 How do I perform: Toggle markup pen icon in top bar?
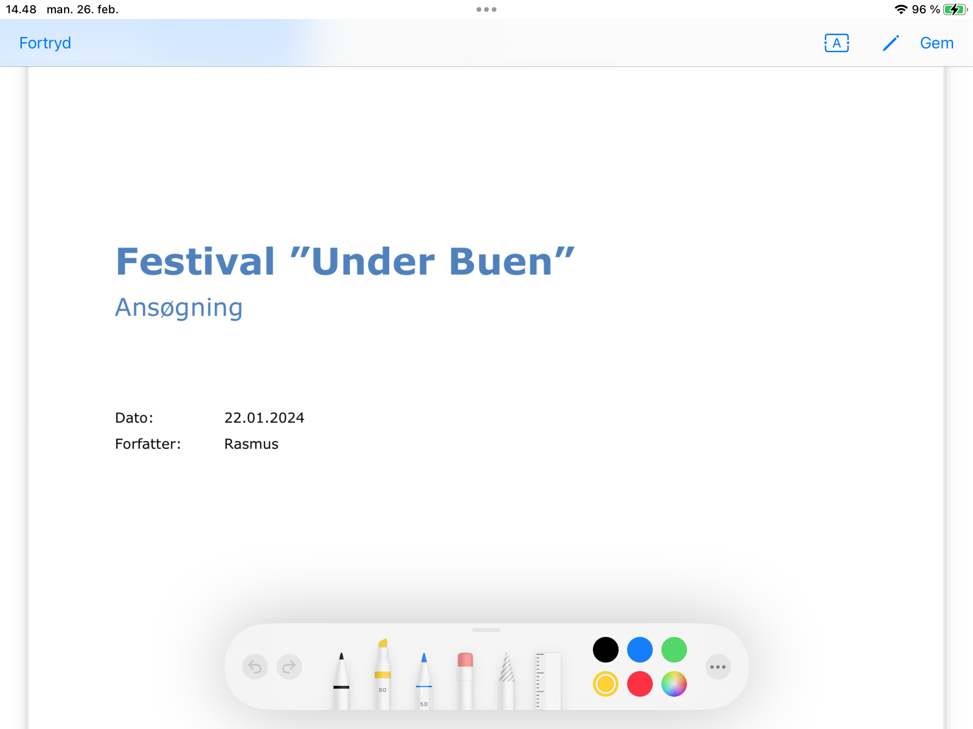(890, 43)
